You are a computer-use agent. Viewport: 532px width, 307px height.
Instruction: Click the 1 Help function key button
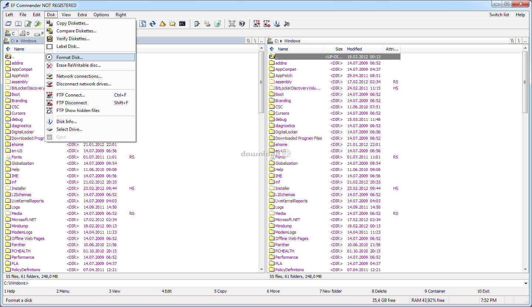click(x=10, y=291)
